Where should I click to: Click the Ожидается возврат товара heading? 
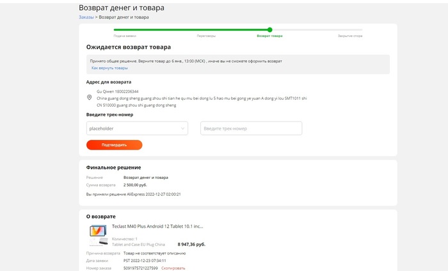pyautogui.click(x=129, y=47)
